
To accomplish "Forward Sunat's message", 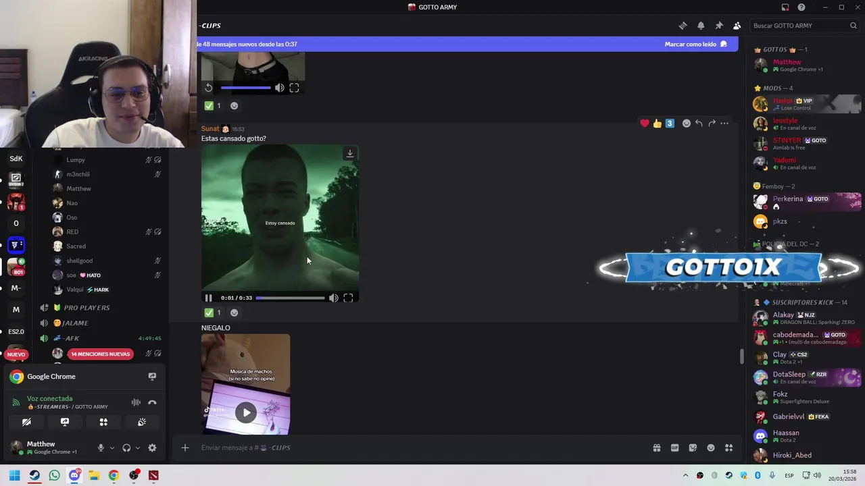I will (712, 123).
